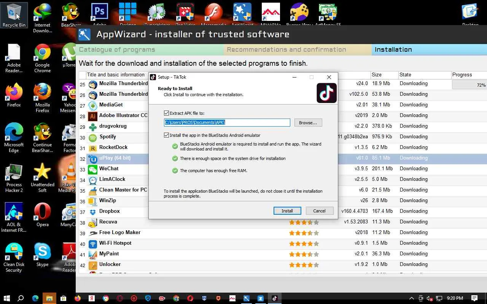
Task: Click the Adobe Illustrator icon in row 28
Action: point(92,116)
